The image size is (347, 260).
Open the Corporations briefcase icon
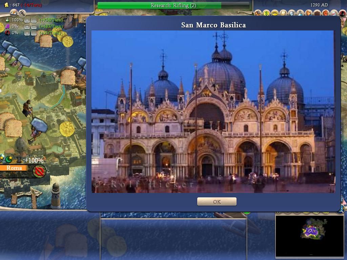317,13
